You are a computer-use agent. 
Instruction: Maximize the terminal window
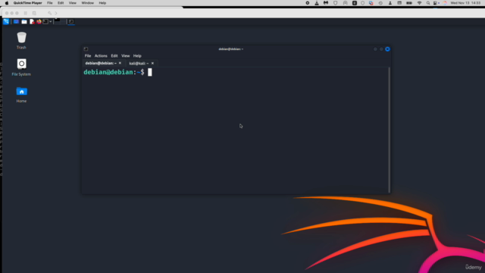click(x=381, y=49)
